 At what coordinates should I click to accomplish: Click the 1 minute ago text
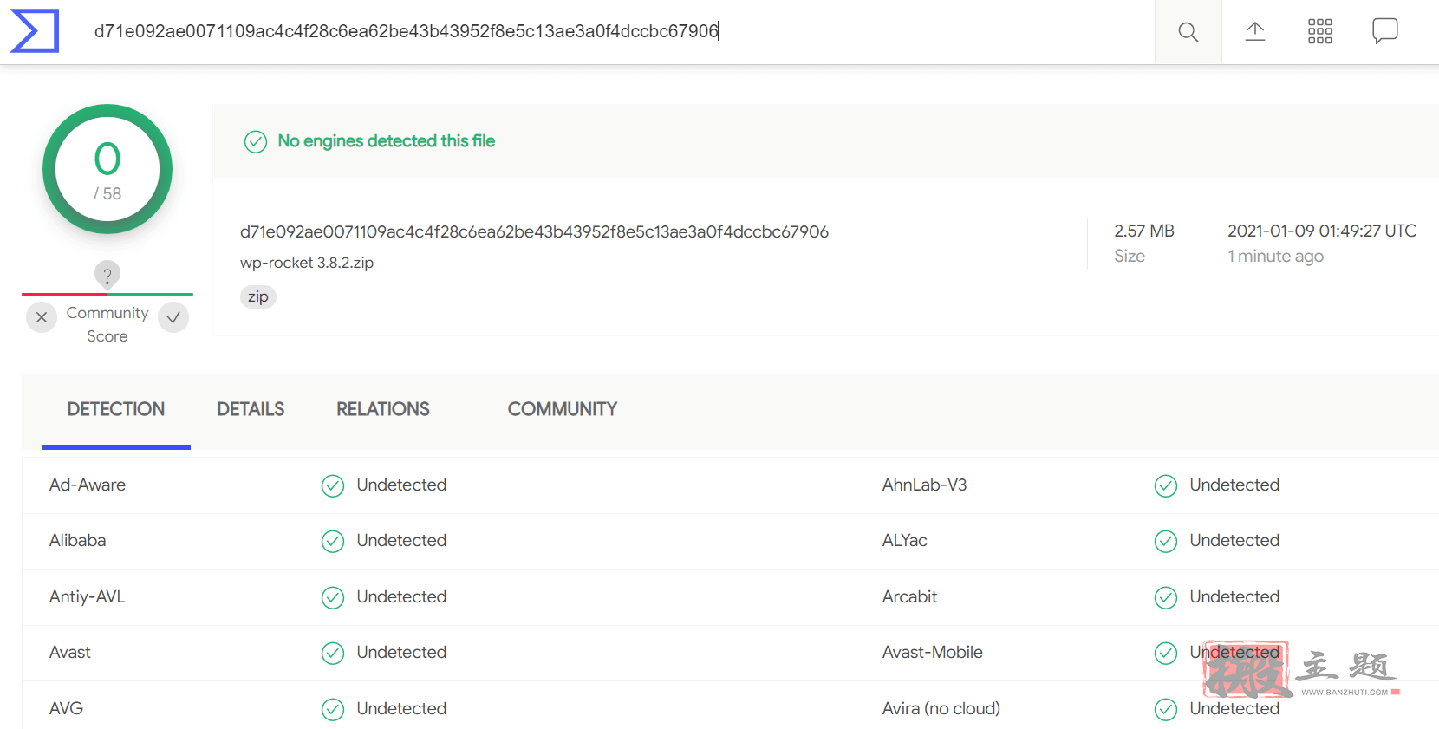click(1275, 256)
